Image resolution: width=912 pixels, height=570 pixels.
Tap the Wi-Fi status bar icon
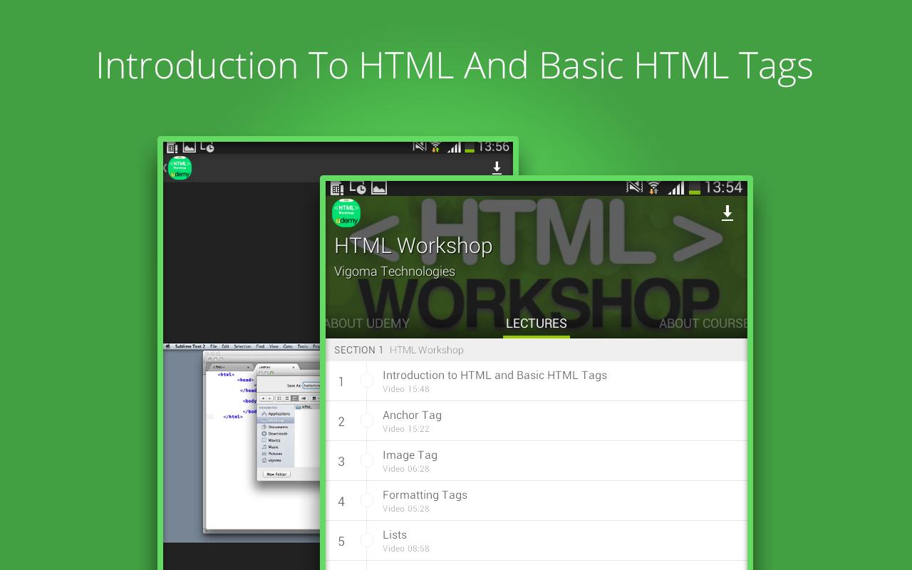pos(654,188)
